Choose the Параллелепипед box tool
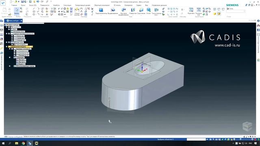 pyautogui.click(x=101, y=11)
